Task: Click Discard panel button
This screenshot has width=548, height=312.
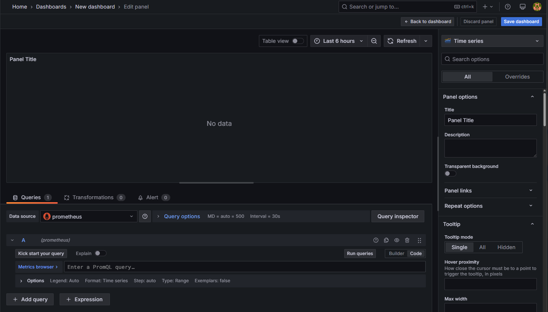Action: (478, 22)
